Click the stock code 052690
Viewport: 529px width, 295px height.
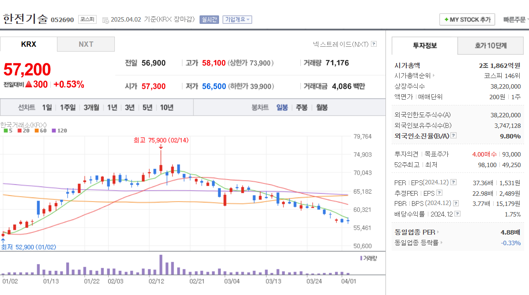point(62,20)
